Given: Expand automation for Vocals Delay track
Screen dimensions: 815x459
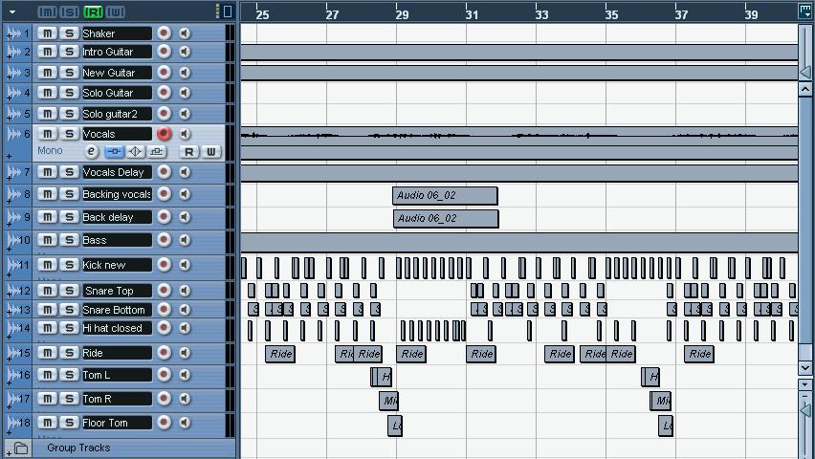Looking at the screenshot, I should click(9, 177).
